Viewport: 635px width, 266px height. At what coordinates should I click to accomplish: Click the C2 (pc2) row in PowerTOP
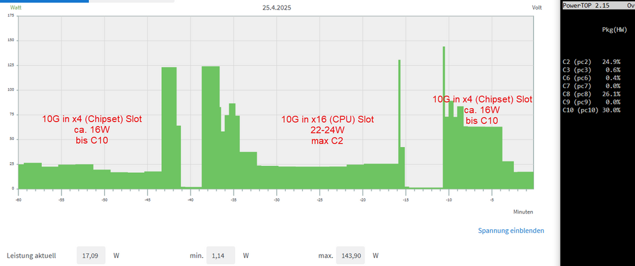pos(592,62)
